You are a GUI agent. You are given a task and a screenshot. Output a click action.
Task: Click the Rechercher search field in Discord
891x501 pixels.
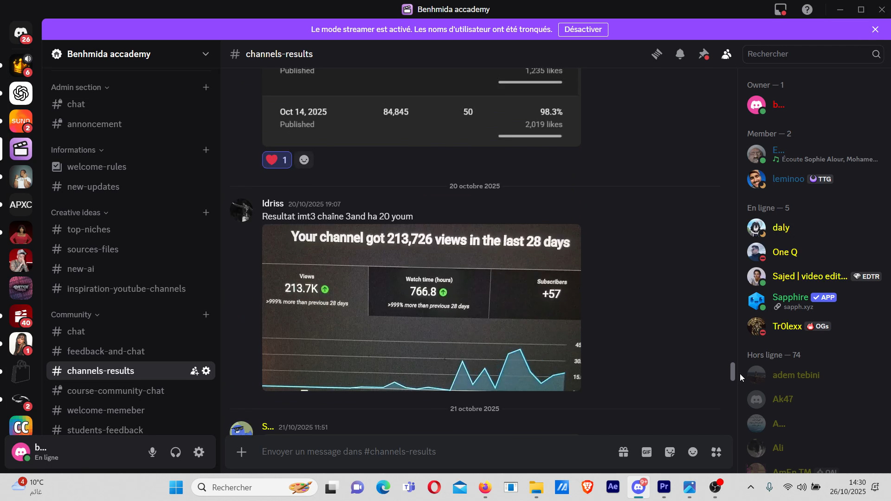pos(807,54)
